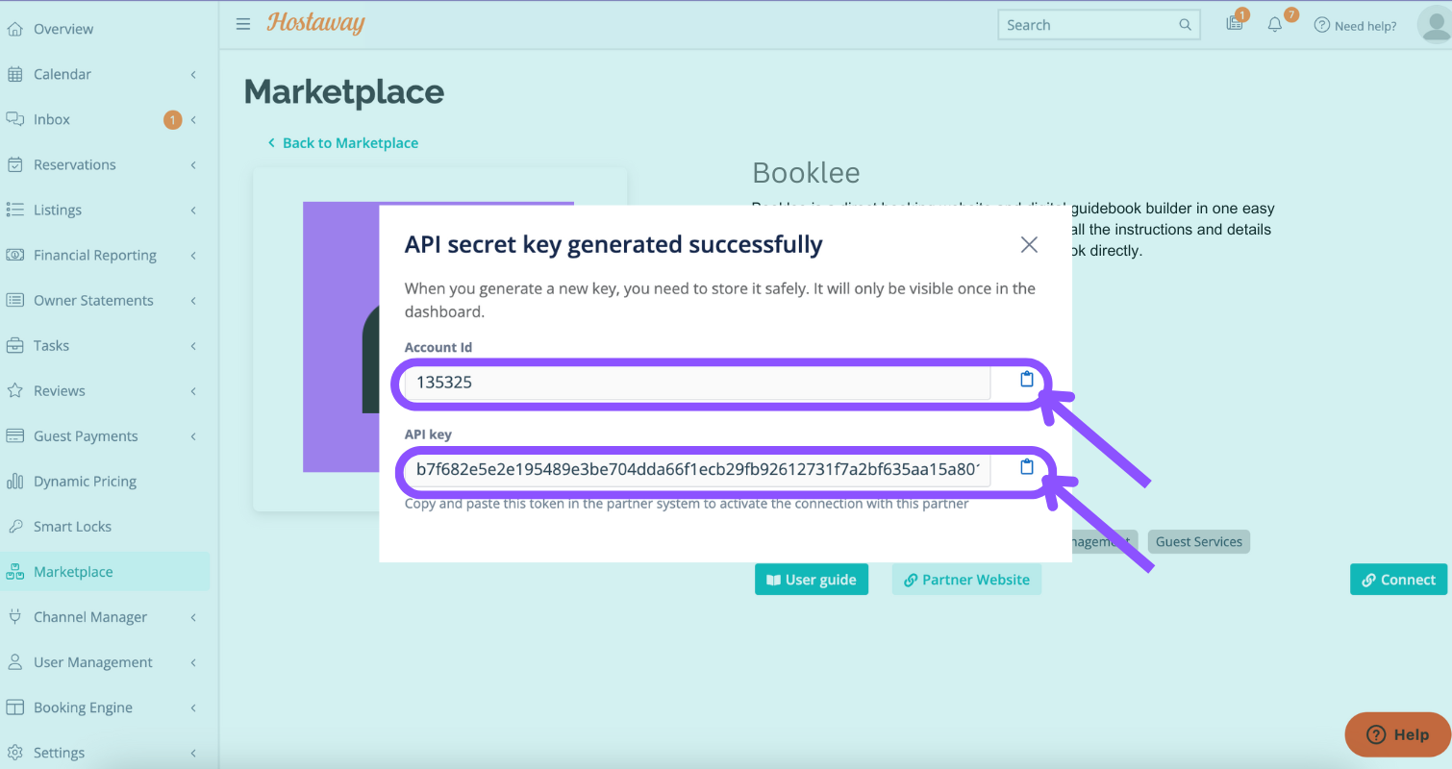Click the Inbox unread count badge
The width and height of the screenshot is (1452, 769).
tap(172, 120)
